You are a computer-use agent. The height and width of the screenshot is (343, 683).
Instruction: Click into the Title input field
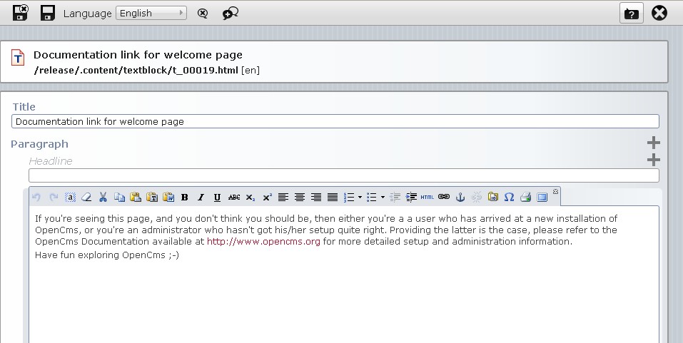[335, 121]
